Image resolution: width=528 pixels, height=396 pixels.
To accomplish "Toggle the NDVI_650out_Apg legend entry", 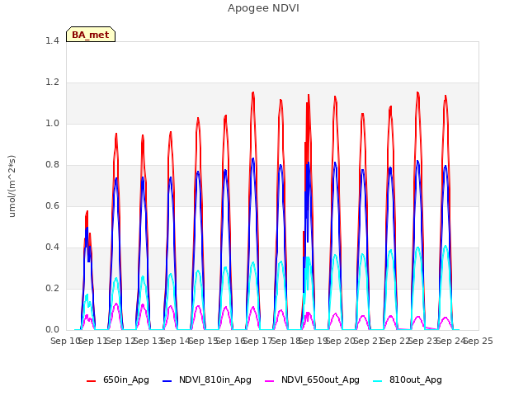I will click(312, 379).
